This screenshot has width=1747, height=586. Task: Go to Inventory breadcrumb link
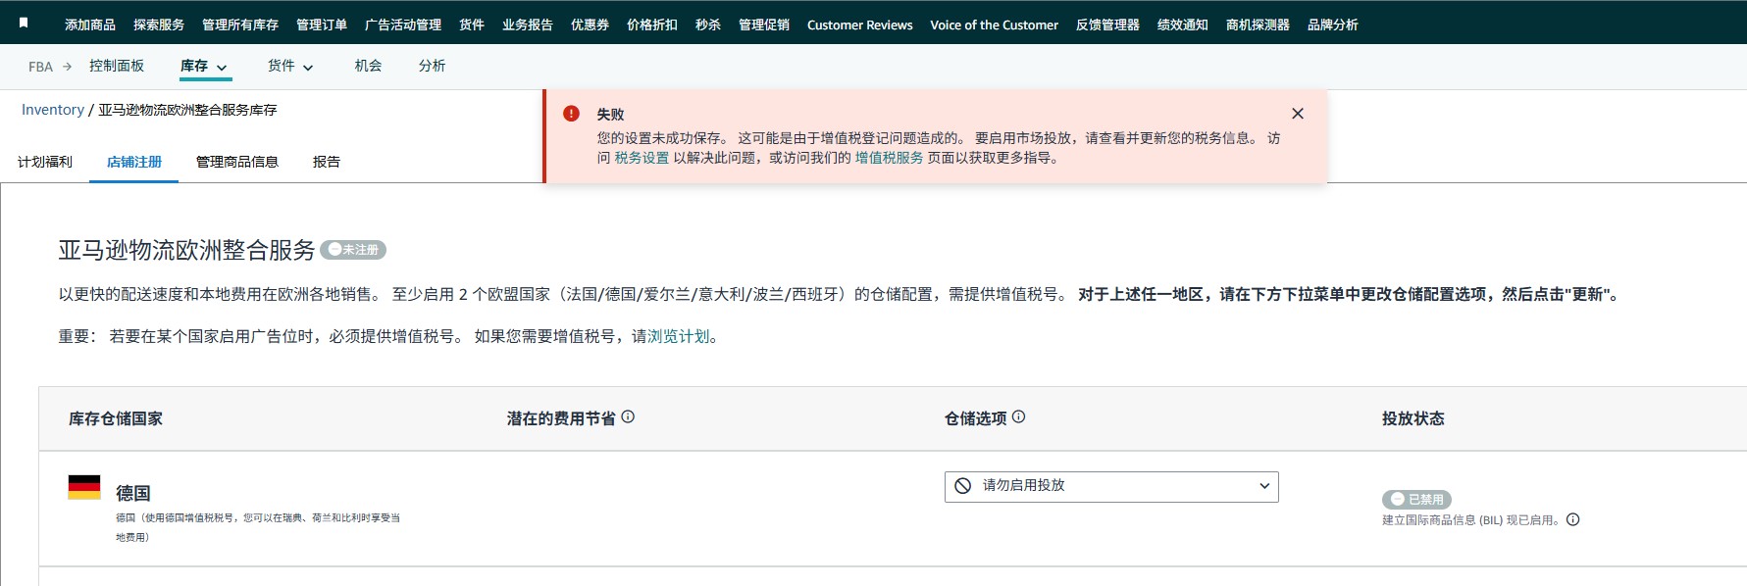53,110
